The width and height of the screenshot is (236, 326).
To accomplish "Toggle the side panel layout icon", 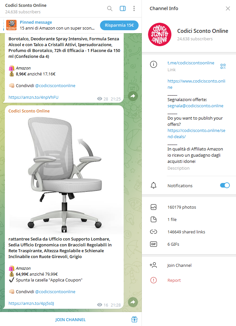I will coord(123,8).
